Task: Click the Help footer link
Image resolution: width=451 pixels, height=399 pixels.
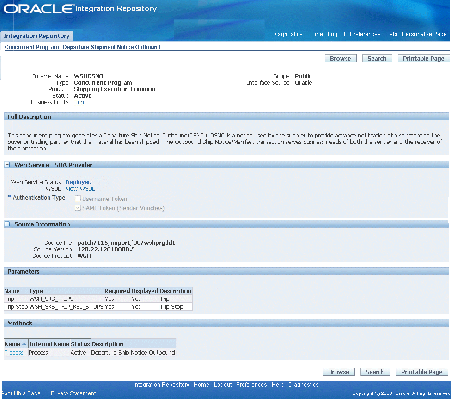Action: coord(278,385)
